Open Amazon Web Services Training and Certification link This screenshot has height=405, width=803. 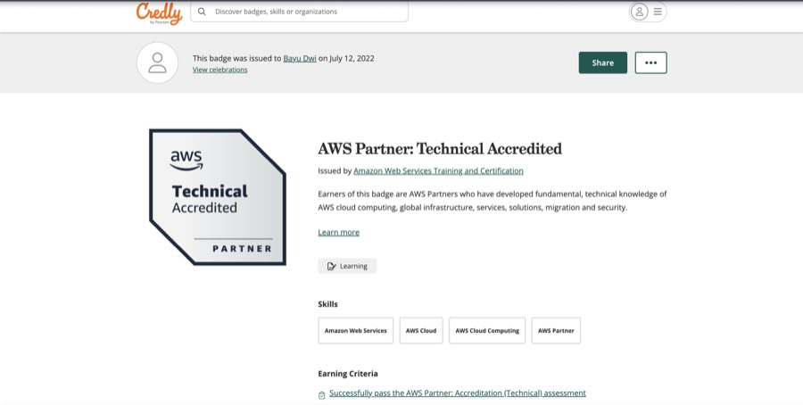pyautogui.click(x=438, y=170)
